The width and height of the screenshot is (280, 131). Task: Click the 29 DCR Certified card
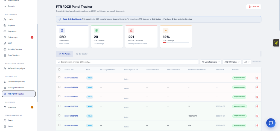107,36
